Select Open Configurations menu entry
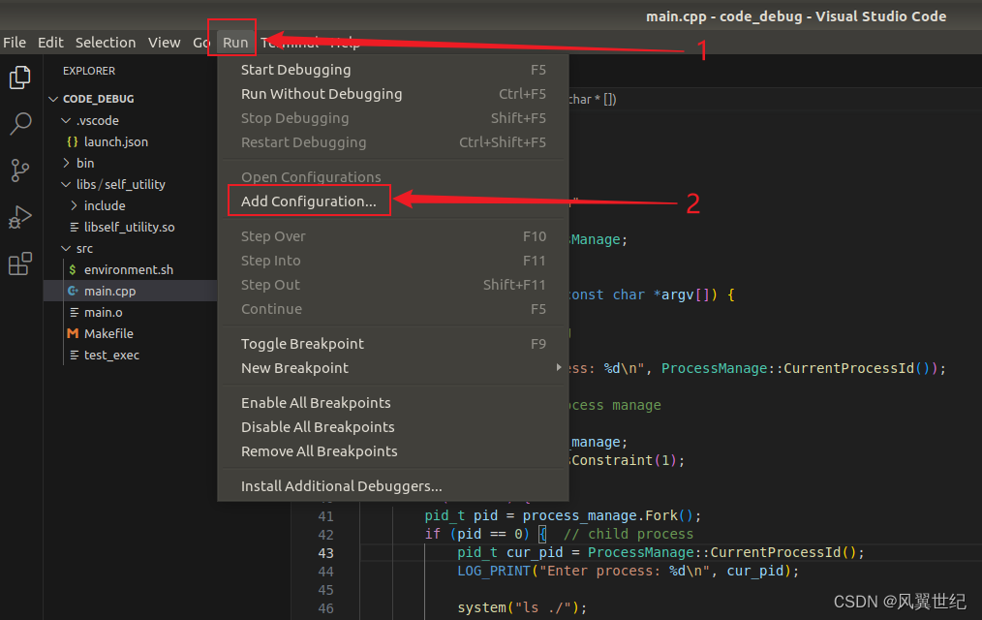This screenshot has height=620, width=982. pos(393,177)
